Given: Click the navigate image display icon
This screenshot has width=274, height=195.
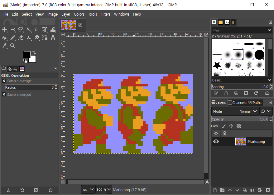Looking at the screenshot, I should point(207,182).
